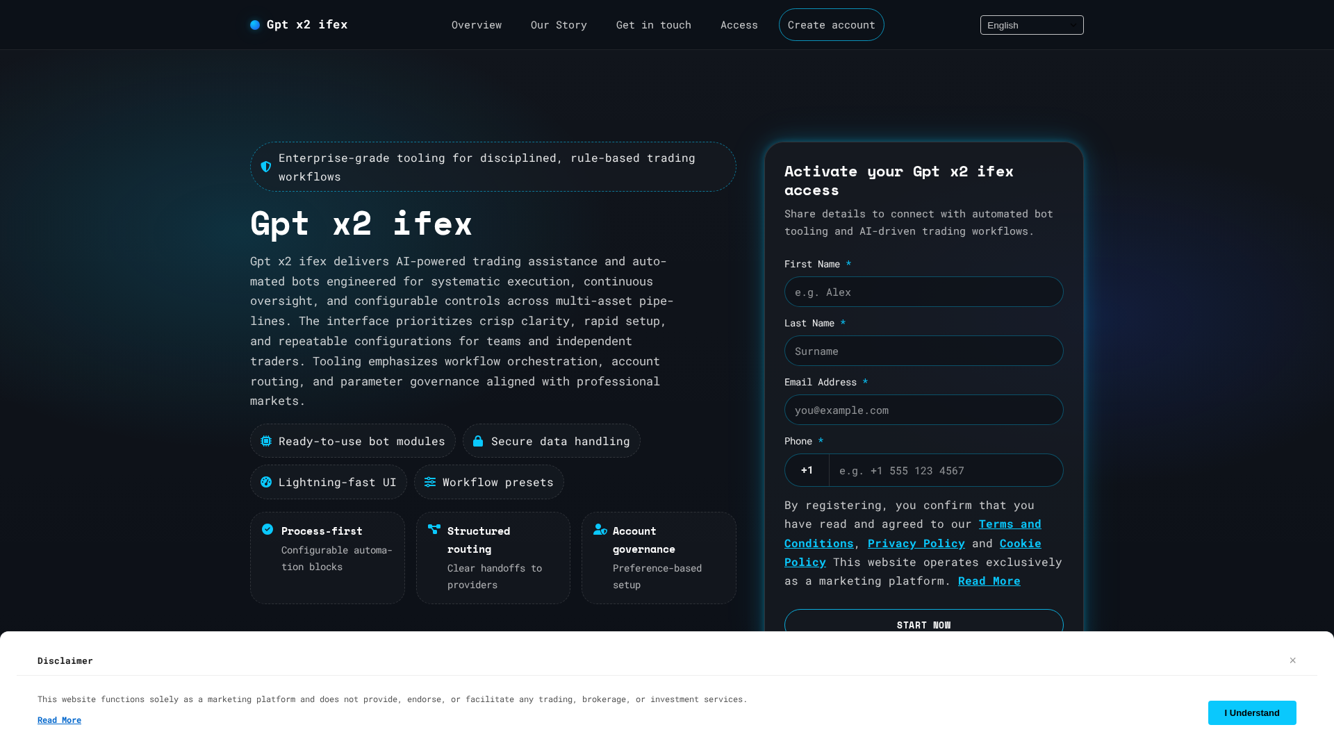Viewport: 1334px width, 750px height.
Task: Click the Configurable automation blocks text
Action: pos(337,558)
